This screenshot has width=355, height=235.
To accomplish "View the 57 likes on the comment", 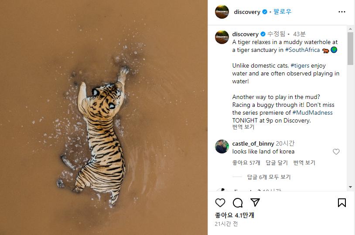I will point(246,163).
